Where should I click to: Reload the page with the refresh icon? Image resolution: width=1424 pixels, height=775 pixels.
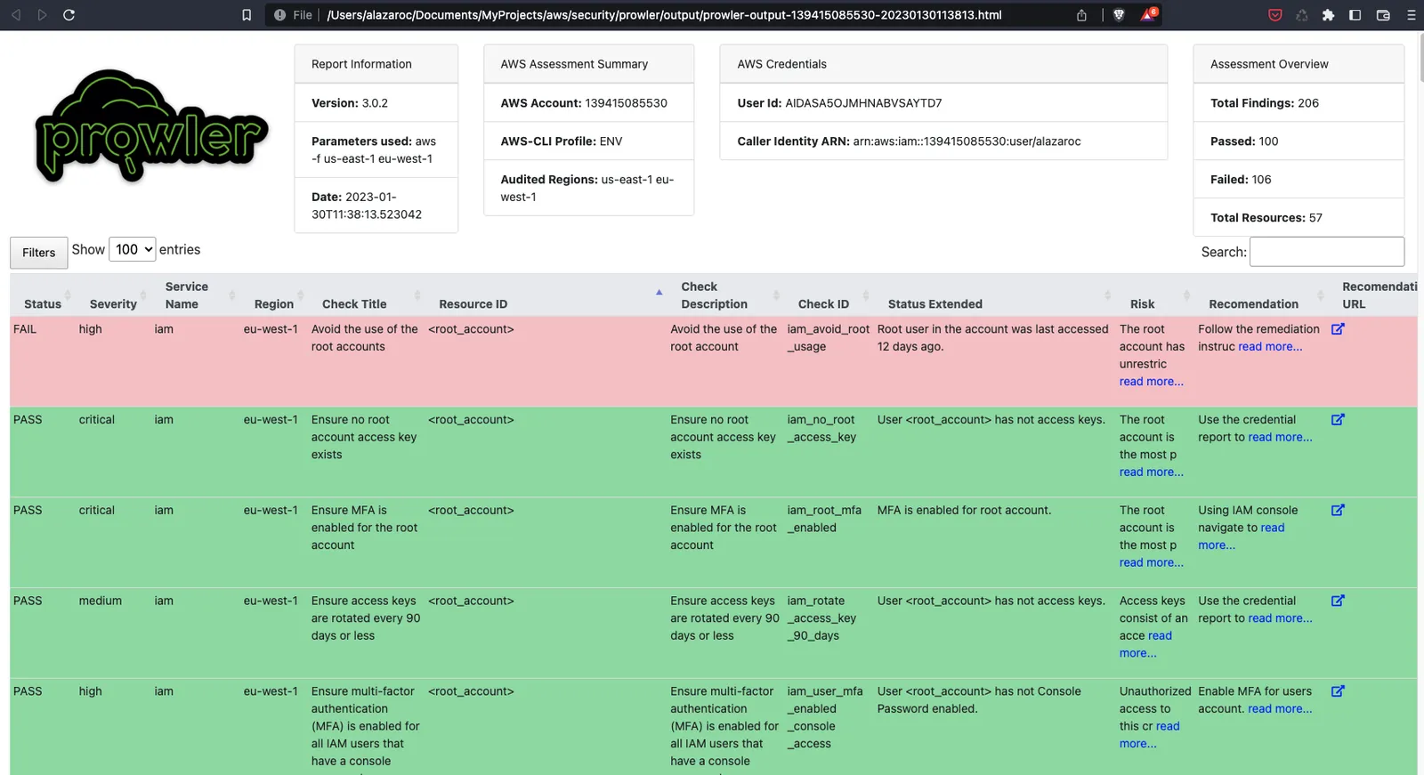[x=69, y=15]
